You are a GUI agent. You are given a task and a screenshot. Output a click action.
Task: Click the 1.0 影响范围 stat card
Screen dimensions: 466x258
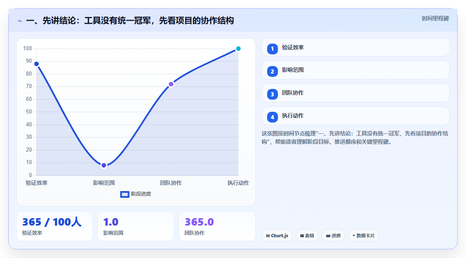pos(136,226)
